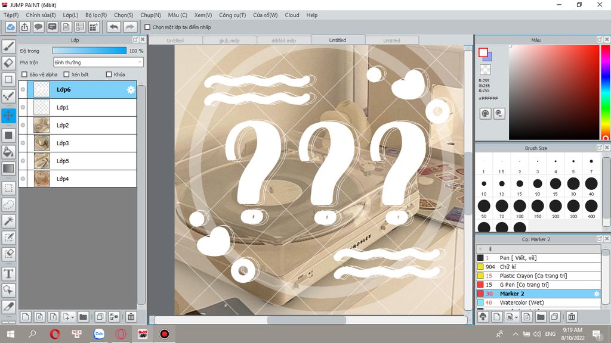The height and width of the screenshot is (343, 611).
Task: Click the export/share icon in toolbar
Action: 24,27
